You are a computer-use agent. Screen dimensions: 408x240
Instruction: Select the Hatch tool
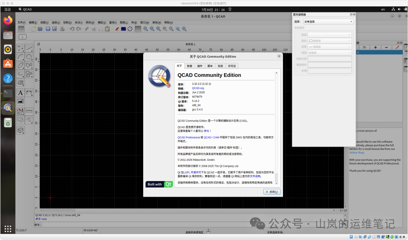tap(20, 83)
